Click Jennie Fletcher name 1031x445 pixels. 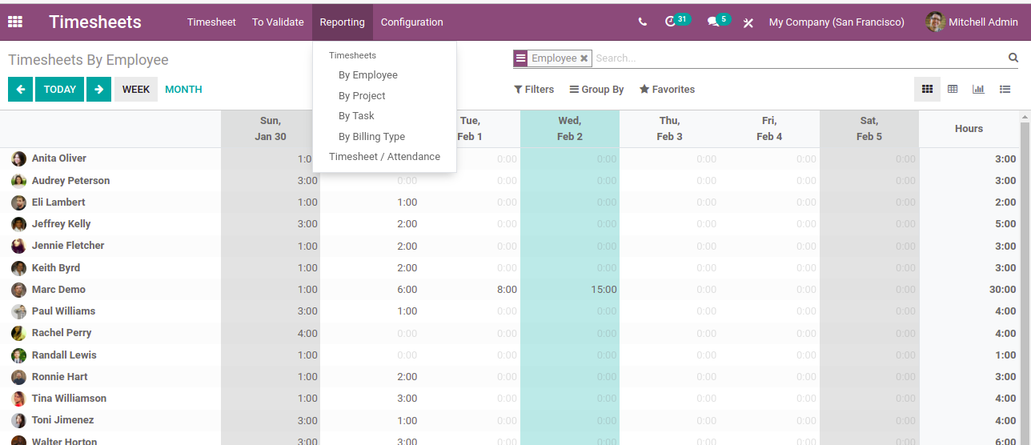(68, 246)
